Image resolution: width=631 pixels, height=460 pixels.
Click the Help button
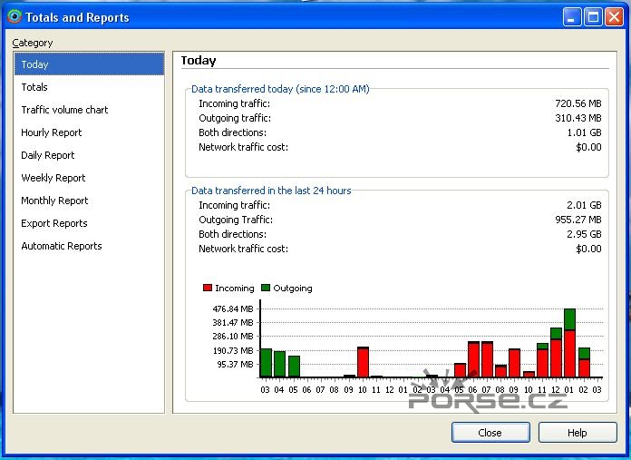coord(577,433)
